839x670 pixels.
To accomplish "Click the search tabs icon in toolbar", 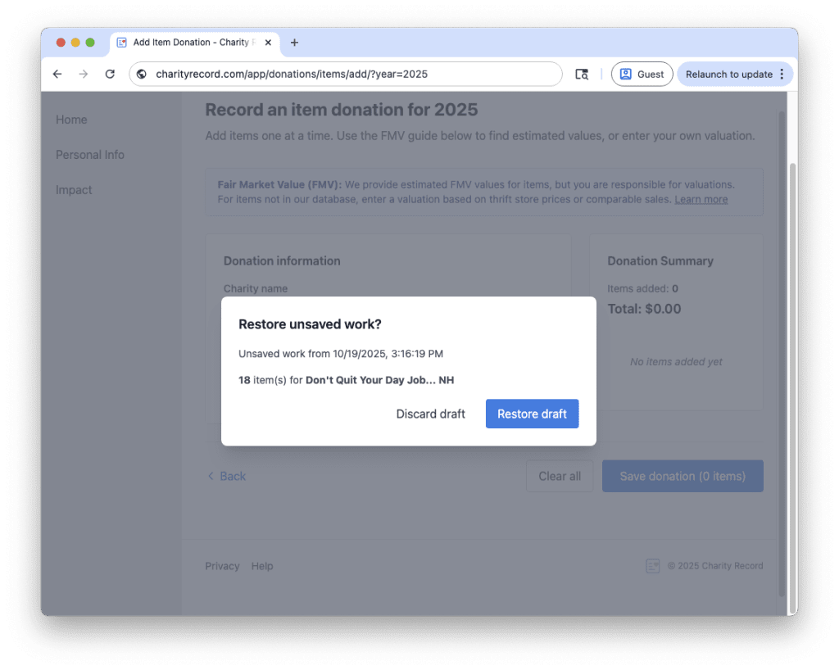I will click(x=582, y=75).
